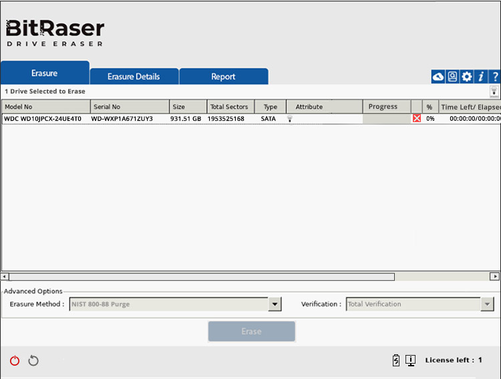The width and height of the screenshot is (501, 379).
Task: Click the red X next to 0%
Action: 417,119
